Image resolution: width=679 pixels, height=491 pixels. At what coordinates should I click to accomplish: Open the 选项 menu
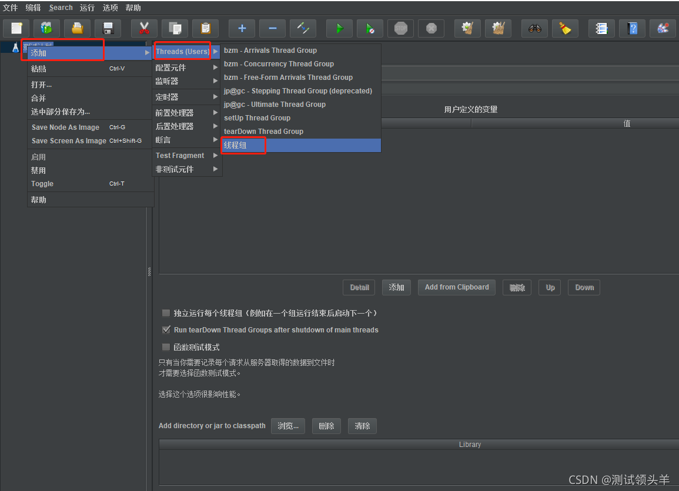110,8
